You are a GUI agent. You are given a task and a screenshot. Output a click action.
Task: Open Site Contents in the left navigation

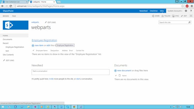point(8,55)
